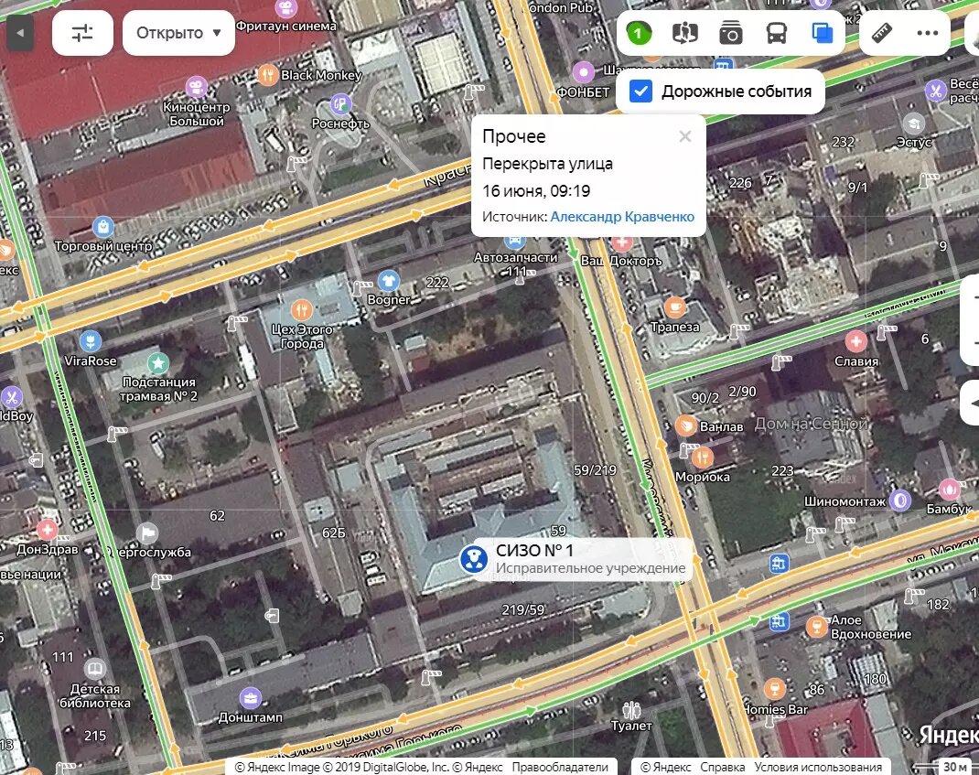Image resolution: width=979 pixels, height=775 pixels.
Task: Open Эстус education marker
Action: (914, 123)
